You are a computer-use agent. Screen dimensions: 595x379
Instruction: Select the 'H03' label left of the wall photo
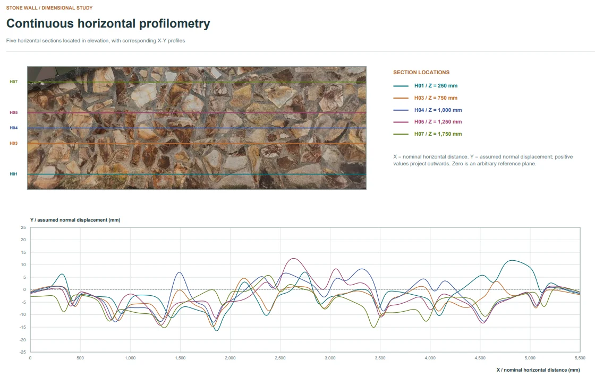click(x=14, y=143)
